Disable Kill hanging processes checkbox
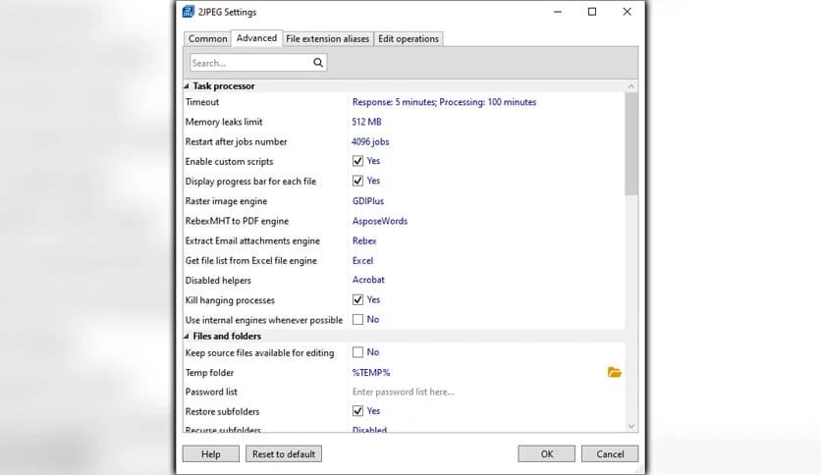The height and width of the screenshot is (475, 821). pos(358,300)
